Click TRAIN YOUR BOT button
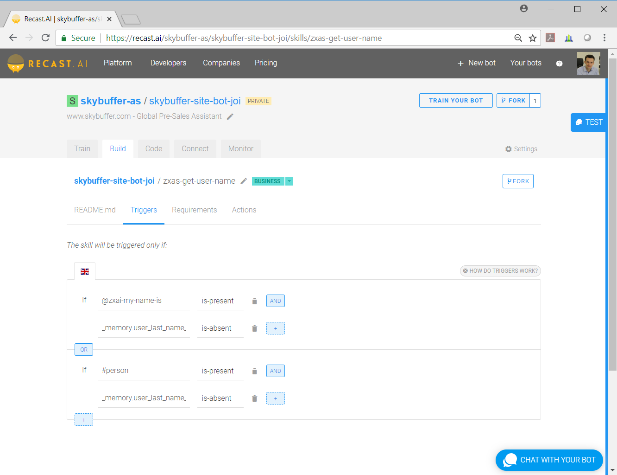Image resolution: width=617 pixels, height=475 pixels. coord(456,101)
